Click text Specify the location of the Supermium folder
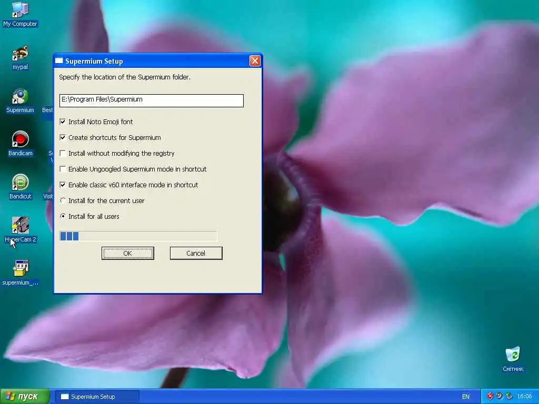The image size is (539, 404). tap(124, 77)
